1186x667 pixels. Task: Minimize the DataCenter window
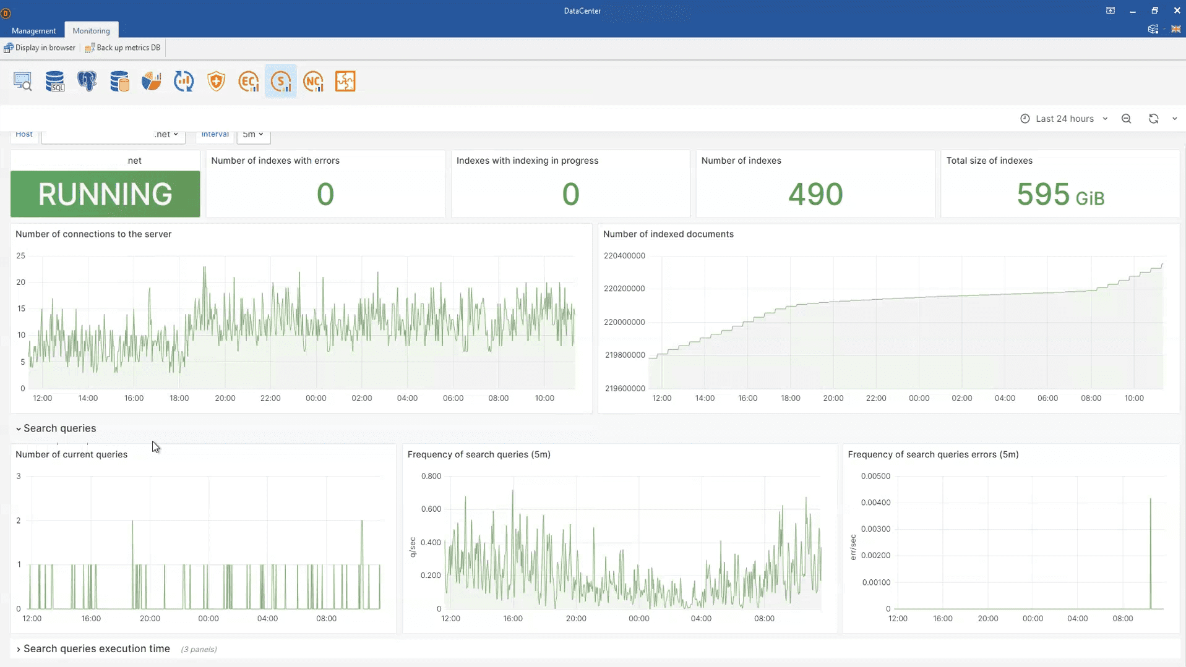pos(1133,11)
